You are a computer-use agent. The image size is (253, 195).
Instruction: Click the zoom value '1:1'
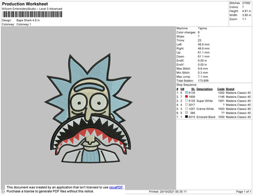pos(244,19)
